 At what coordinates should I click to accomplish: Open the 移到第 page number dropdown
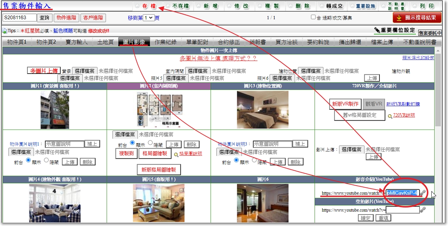[x=149, y=18]
